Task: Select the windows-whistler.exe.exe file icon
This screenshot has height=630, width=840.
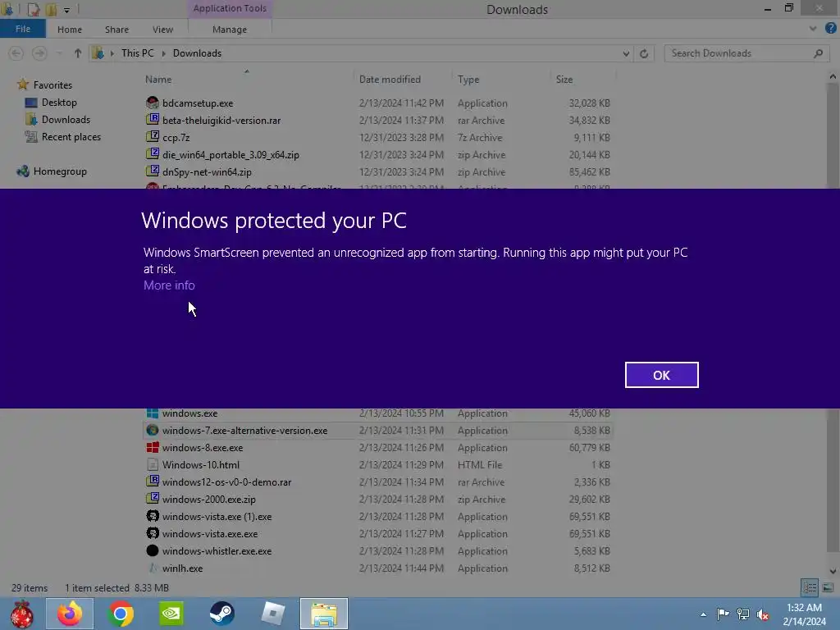Action: pyautogui.click(x=153, y=550)
